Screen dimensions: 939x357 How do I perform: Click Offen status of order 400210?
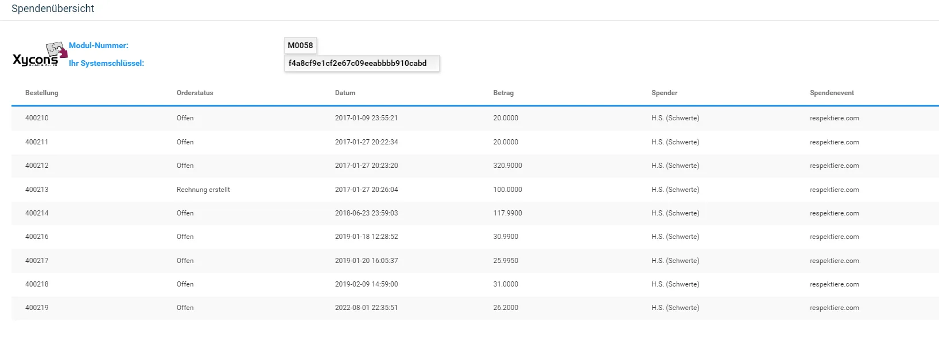pyautogui.click(x=185, y=118)
